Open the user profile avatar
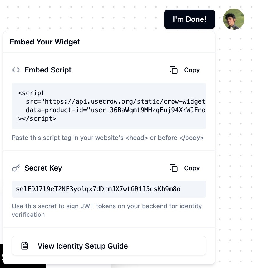The width and height of the screenshot is (255, 268). tap(234, 19)
